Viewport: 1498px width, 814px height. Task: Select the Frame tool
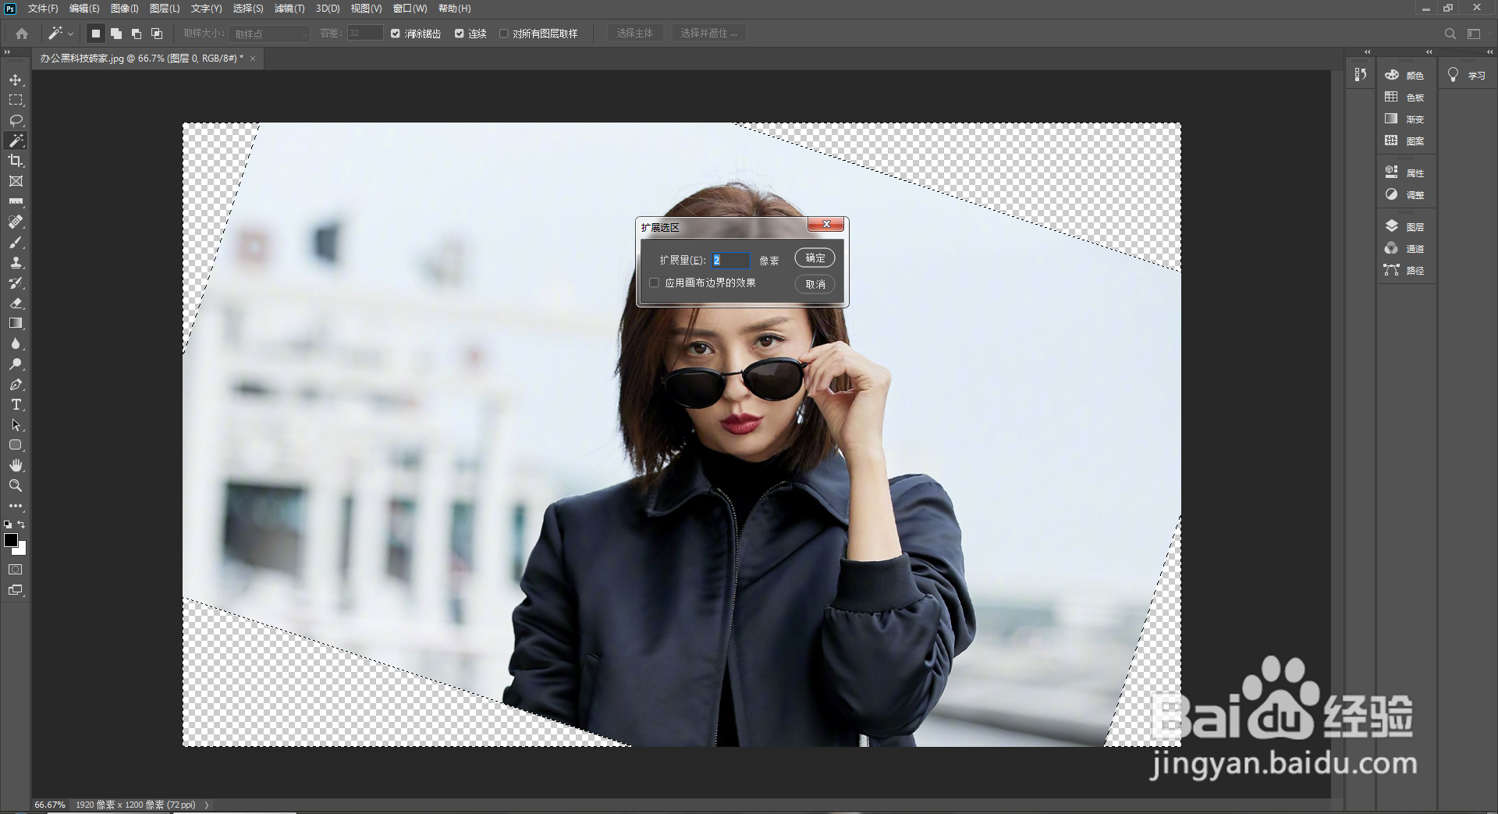16,181
